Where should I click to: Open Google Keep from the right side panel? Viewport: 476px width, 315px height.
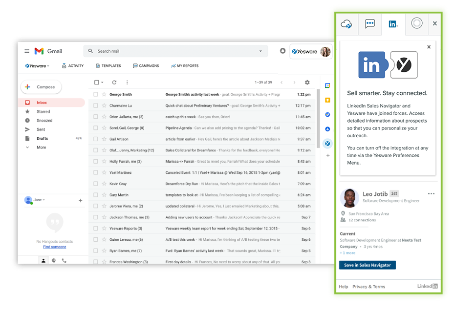click(328, 100)
